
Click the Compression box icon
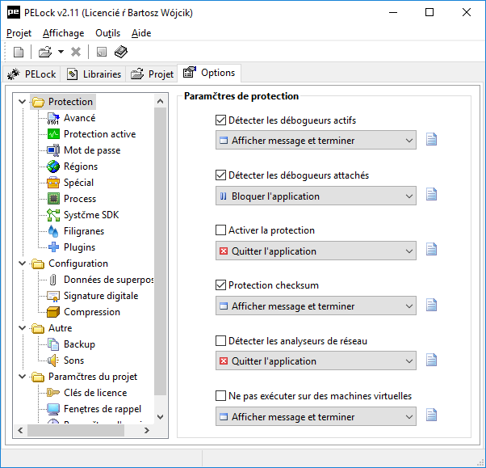[53, 312]
